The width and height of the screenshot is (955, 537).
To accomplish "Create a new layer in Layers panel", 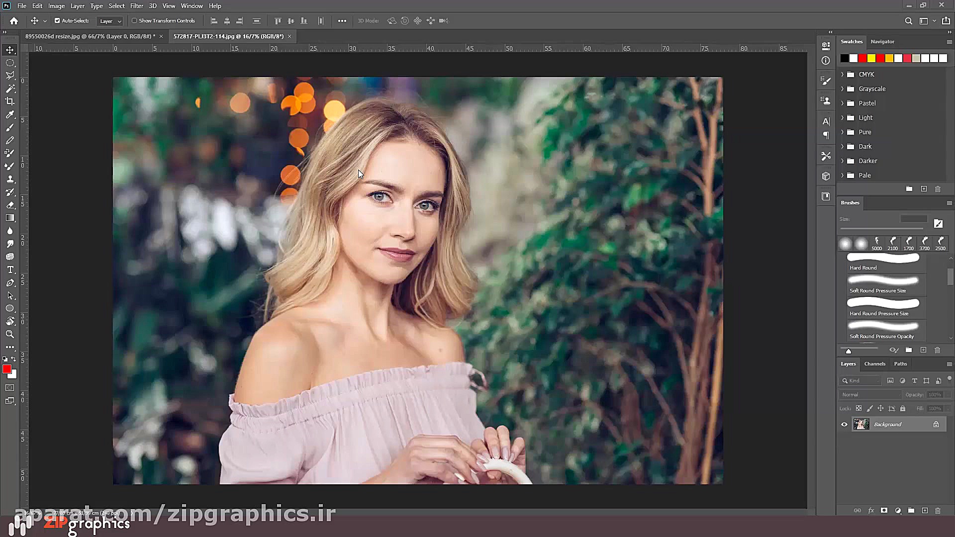I will (925, 511).
